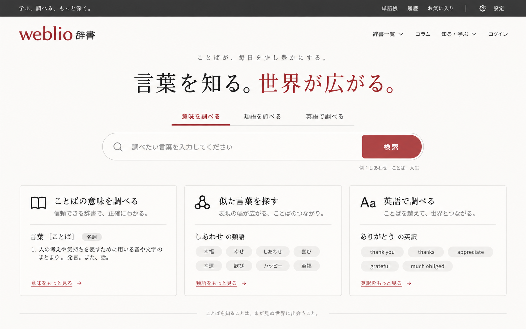Switch to the 英語で調べる tab
526x329 pixels.
pos(325,117)
